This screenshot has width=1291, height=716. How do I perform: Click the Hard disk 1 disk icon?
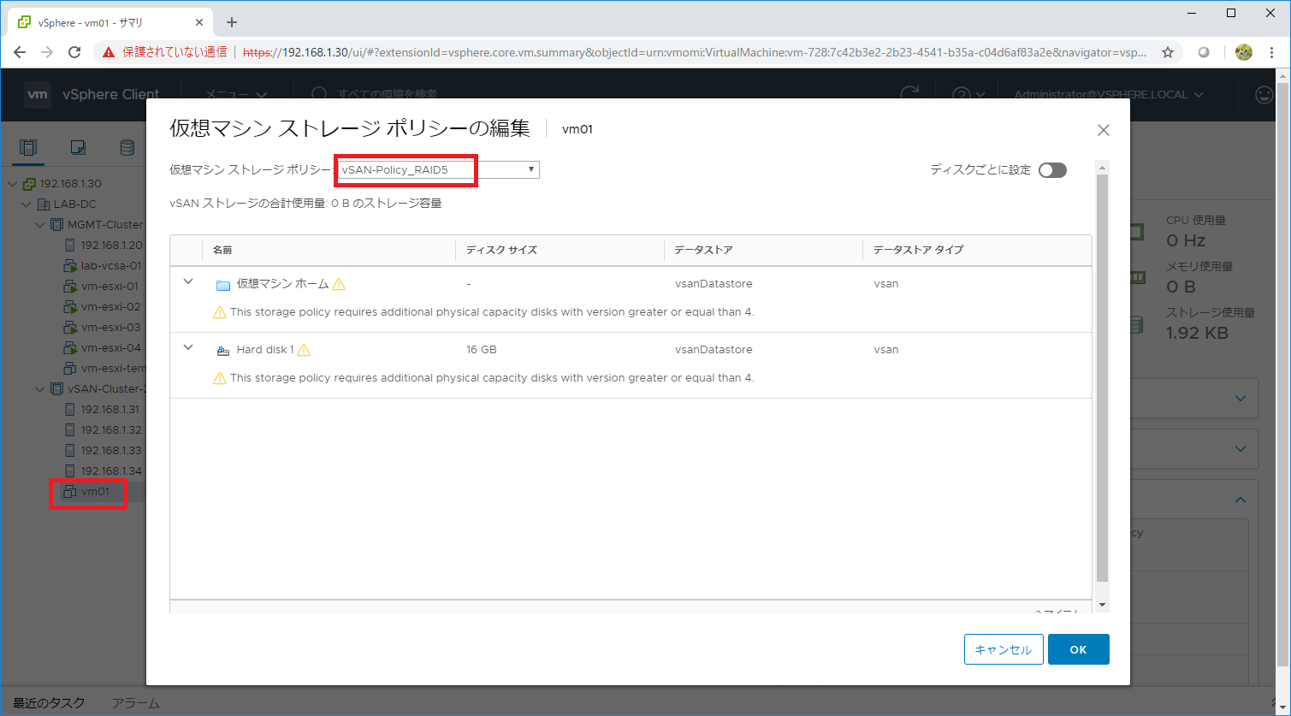click(x=223, y=351)
